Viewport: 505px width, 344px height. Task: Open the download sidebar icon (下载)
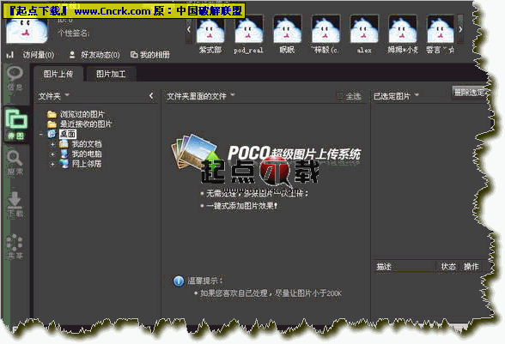point(15,204)
